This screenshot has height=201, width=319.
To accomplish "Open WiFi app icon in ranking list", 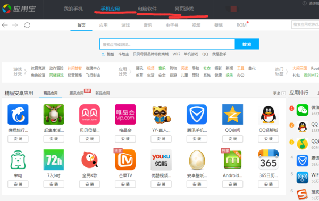I will pyautogui.click(x=303, y=178).
